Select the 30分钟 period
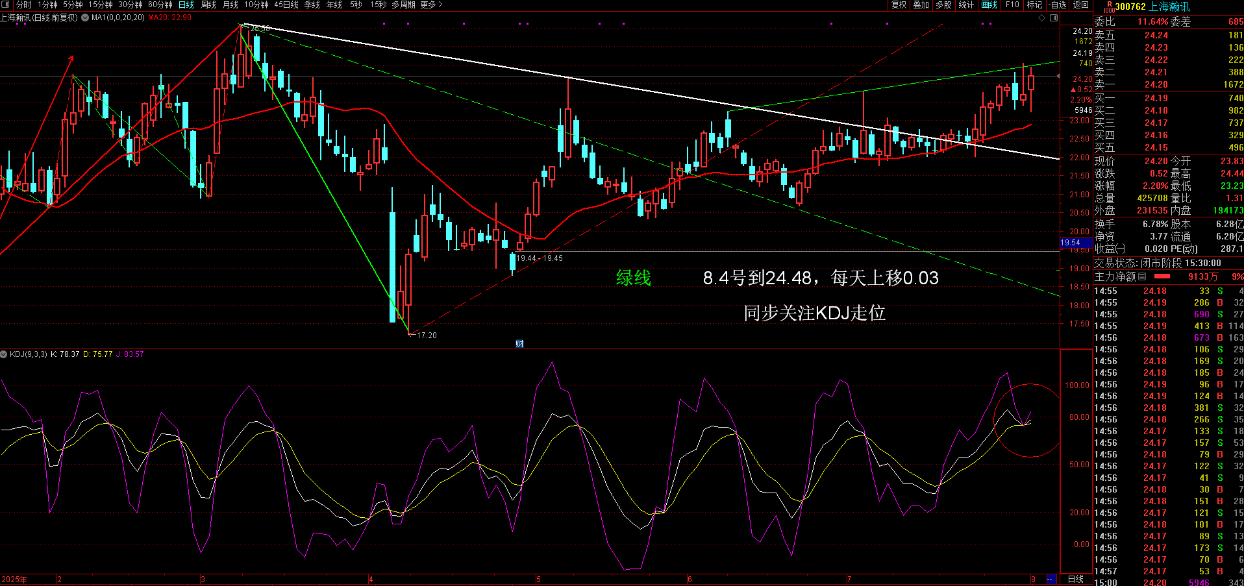 click(x=130, y=5)
